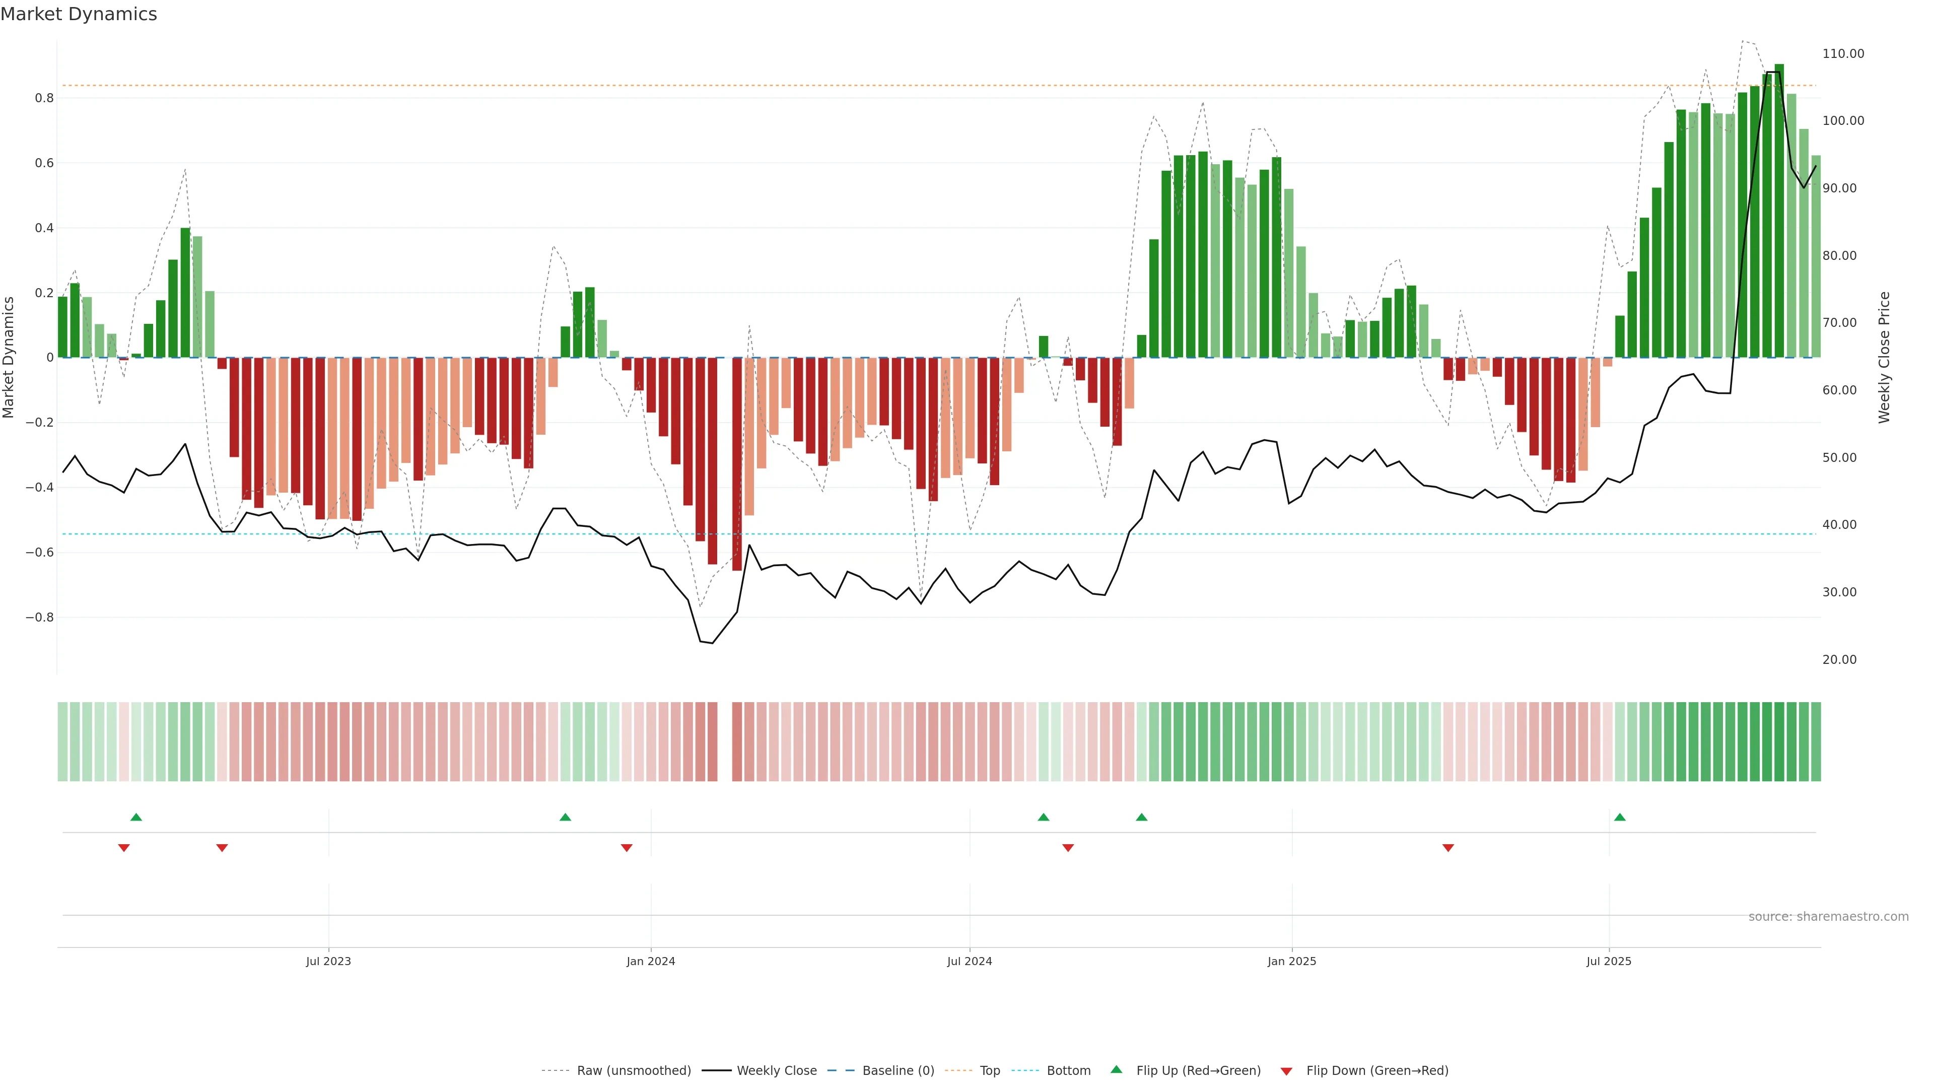1934x1088 pixels.
Task: Click the Market Dynamics chart title
Action: [79, 14]
